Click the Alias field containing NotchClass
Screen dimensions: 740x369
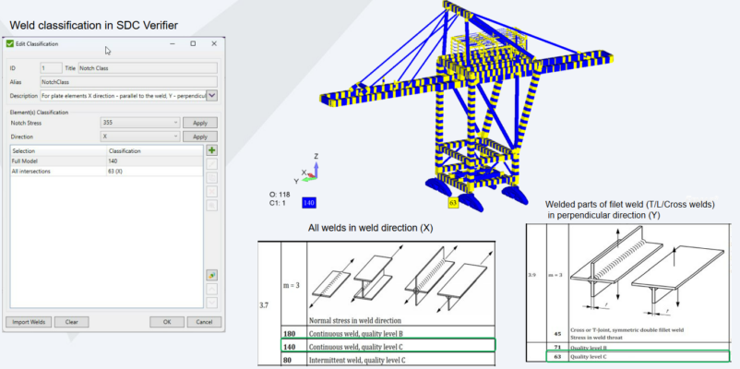tap(129, 81)
